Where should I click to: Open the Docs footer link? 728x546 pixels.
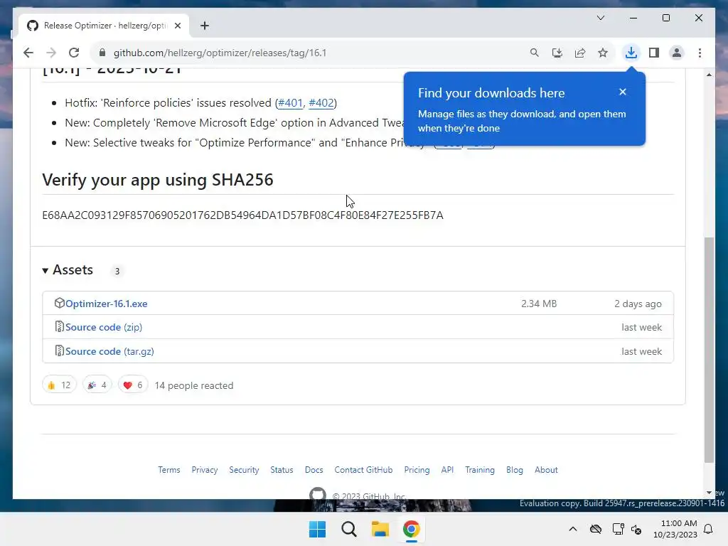[314, 470]
